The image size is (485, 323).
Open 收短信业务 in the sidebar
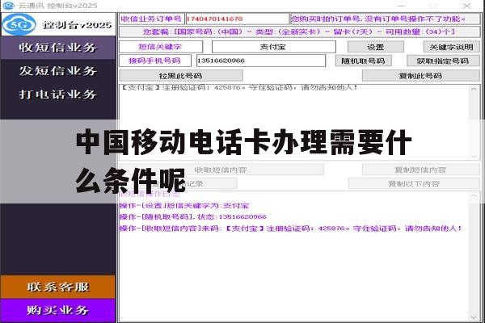pyautogui.click(x=58, y=48)
